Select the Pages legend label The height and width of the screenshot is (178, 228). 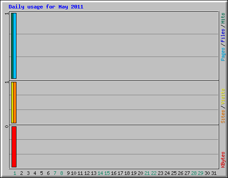click(223, 54)
